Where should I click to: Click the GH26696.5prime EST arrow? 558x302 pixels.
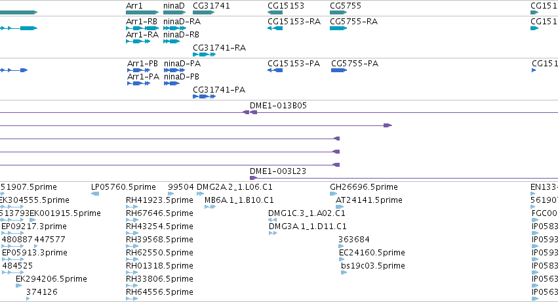pyautogui.click(x=333, y=194)
